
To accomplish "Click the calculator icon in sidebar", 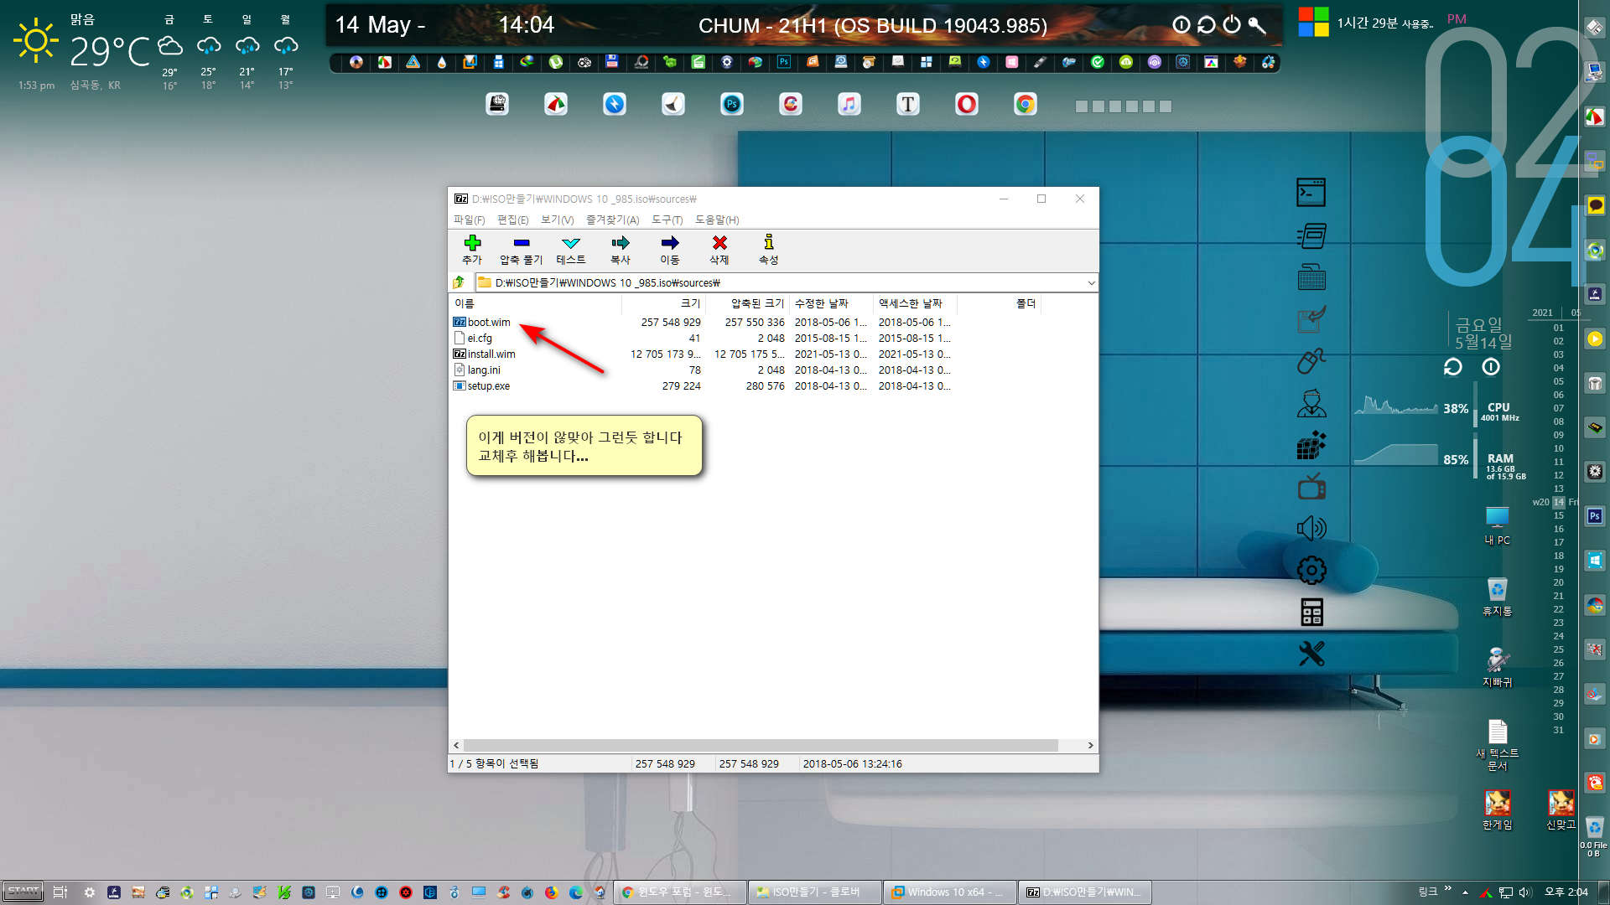I will pos(1311,613).
